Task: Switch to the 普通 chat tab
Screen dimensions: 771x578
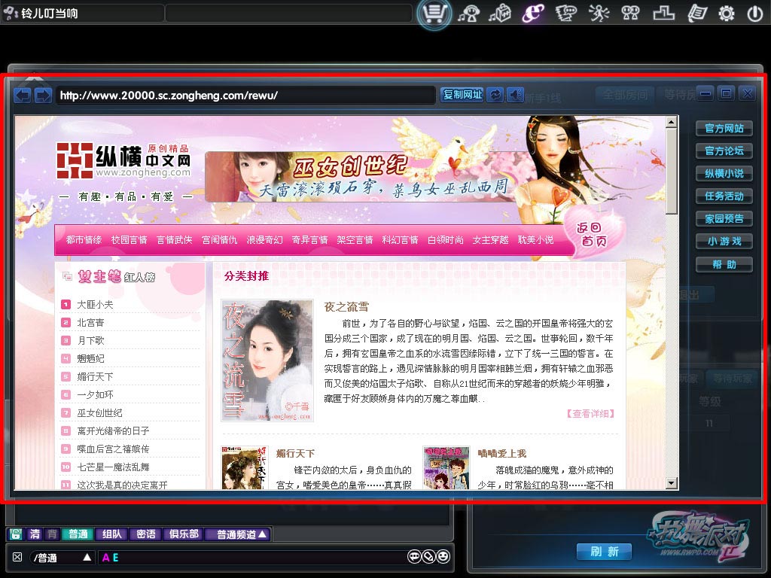Action: pos(78,534)
